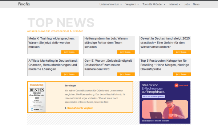
Task: Click Starte das neue Jahr mit sevdesk text
Action: tap(155, 121)
